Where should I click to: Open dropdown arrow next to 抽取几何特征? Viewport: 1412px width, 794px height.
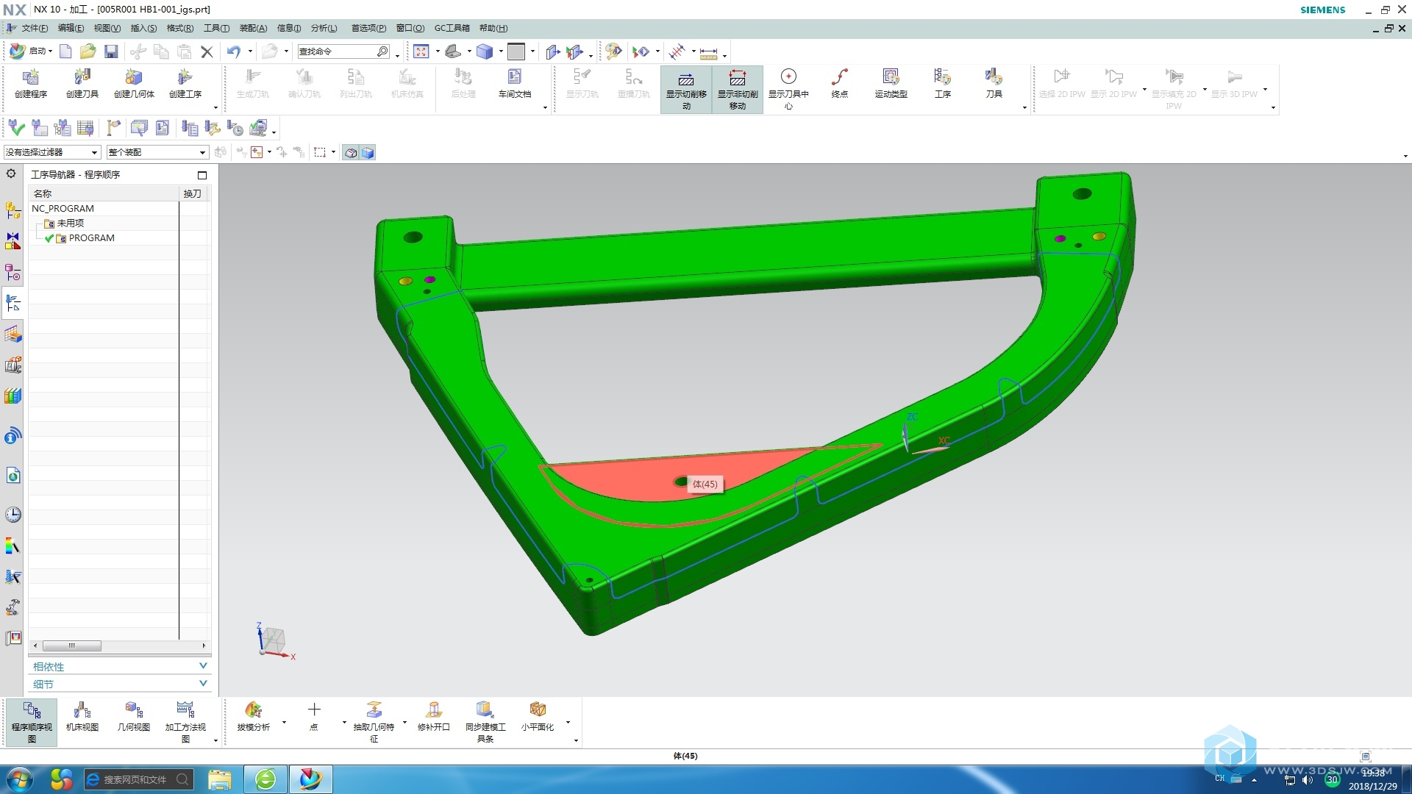coord(404,722)
